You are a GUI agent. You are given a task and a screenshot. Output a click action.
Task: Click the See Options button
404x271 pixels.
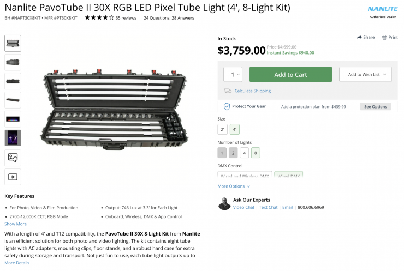click(x=375, y=106)
